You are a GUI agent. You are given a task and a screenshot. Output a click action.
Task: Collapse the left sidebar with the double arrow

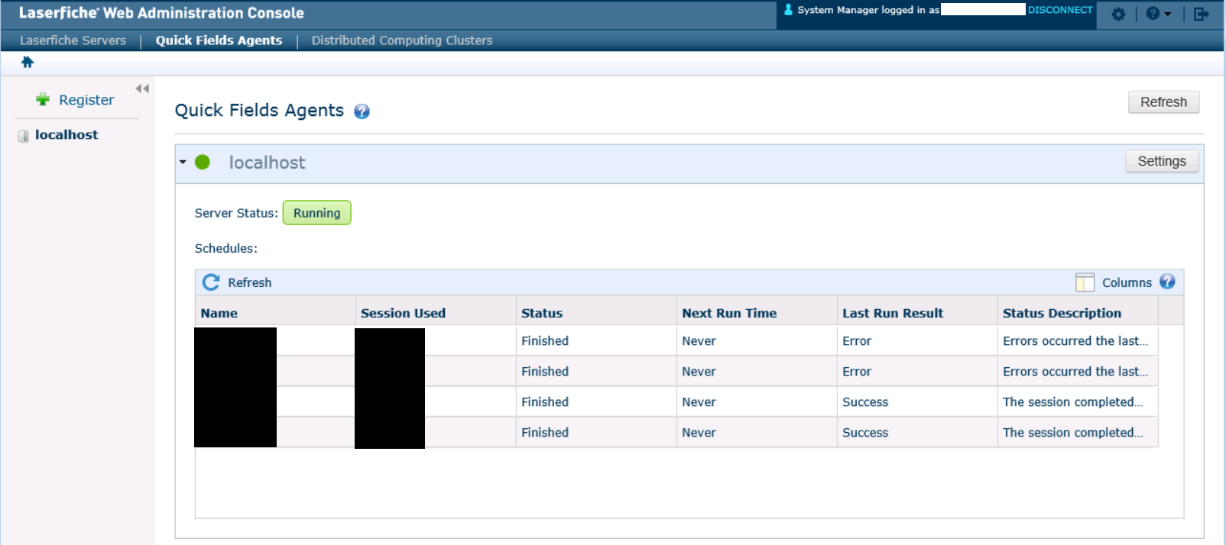[x=142, y=89]
